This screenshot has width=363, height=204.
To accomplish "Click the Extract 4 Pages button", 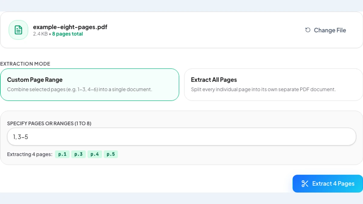I will coord(328,183).
